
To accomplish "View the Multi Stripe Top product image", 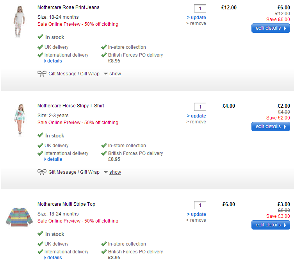I will (x=18, y=217).
